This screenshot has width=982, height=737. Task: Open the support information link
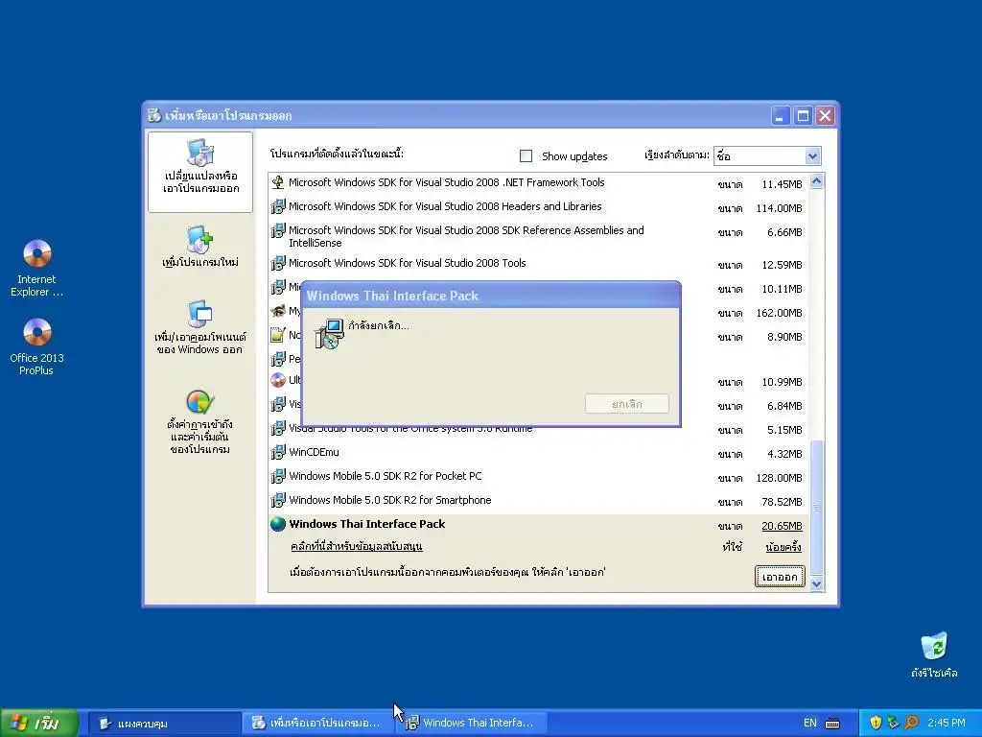coord(357,546)
